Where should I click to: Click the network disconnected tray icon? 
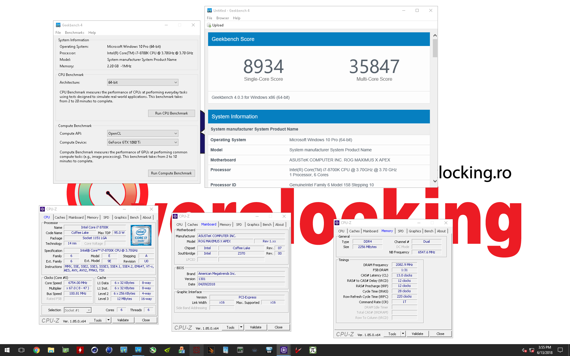point(532,350)
